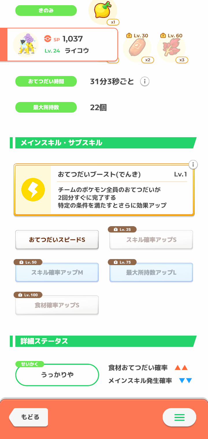The height and width of the screenshot is (439, 208).
Task: Select locked スキル確率アップM sub skill
Action: [x=57, y=272]
